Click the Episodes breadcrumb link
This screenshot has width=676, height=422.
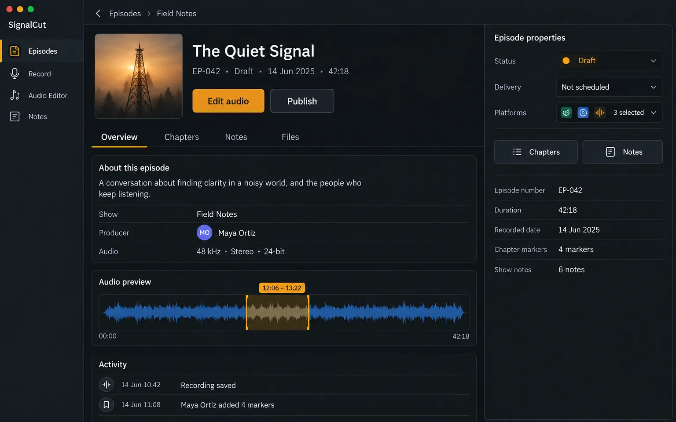tap(125, 14)
